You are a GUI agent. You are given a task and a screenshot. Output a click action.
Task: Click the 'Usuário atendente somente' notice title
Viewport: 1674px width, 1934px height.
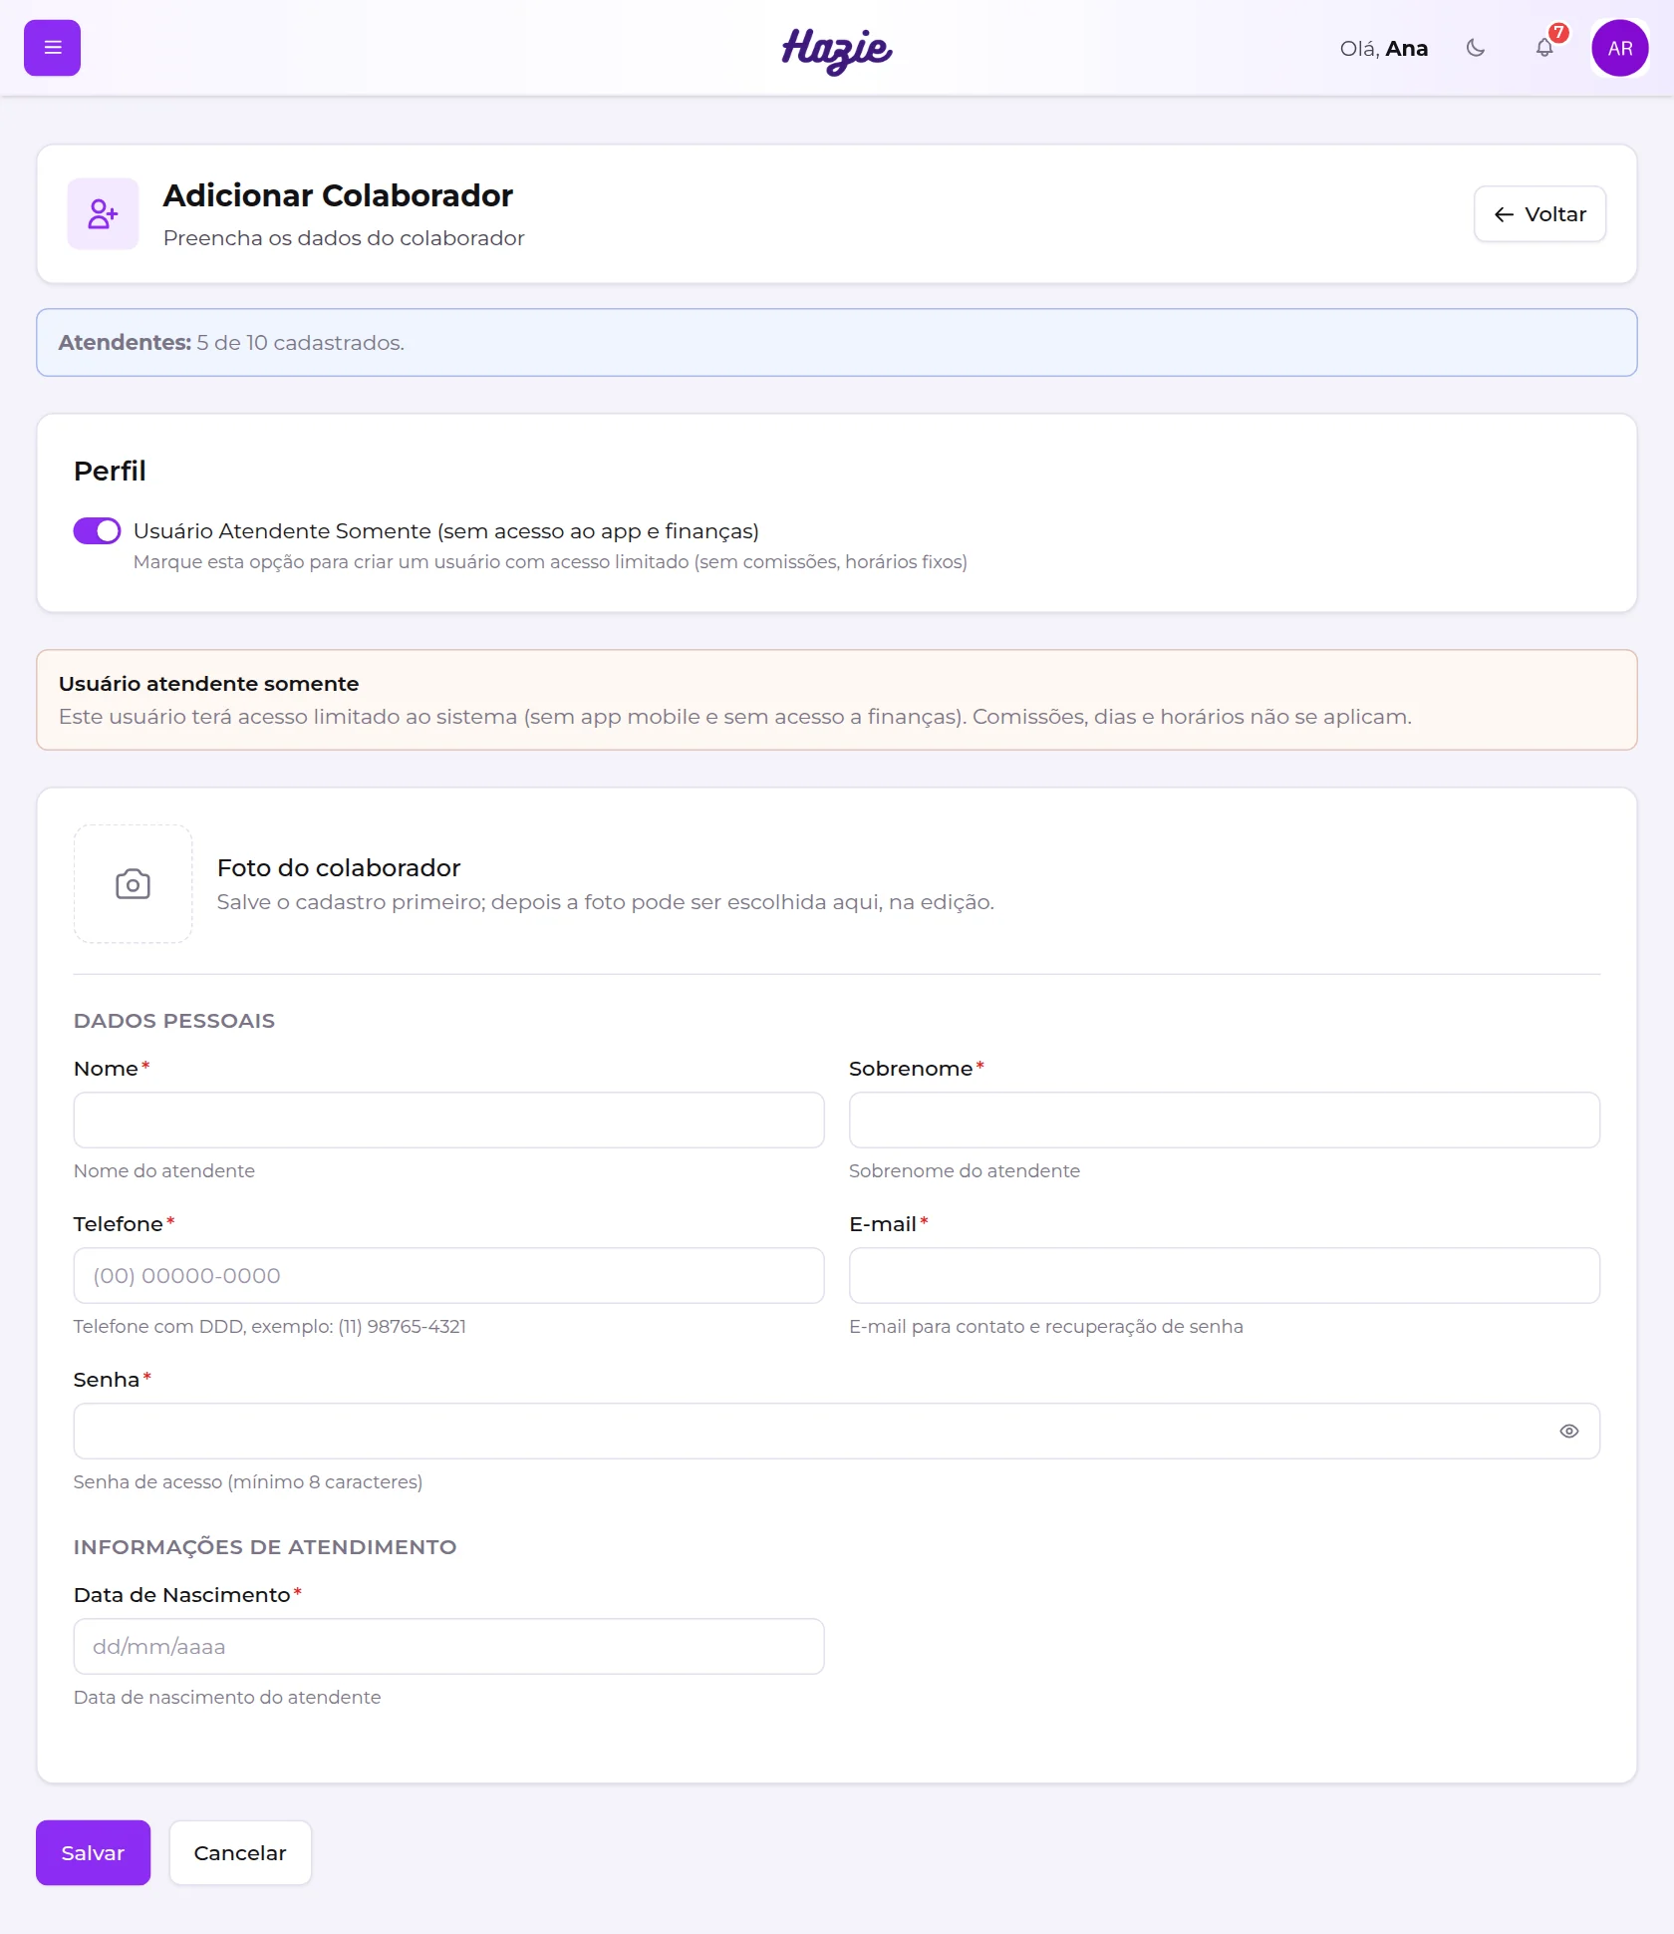point(208,684)
